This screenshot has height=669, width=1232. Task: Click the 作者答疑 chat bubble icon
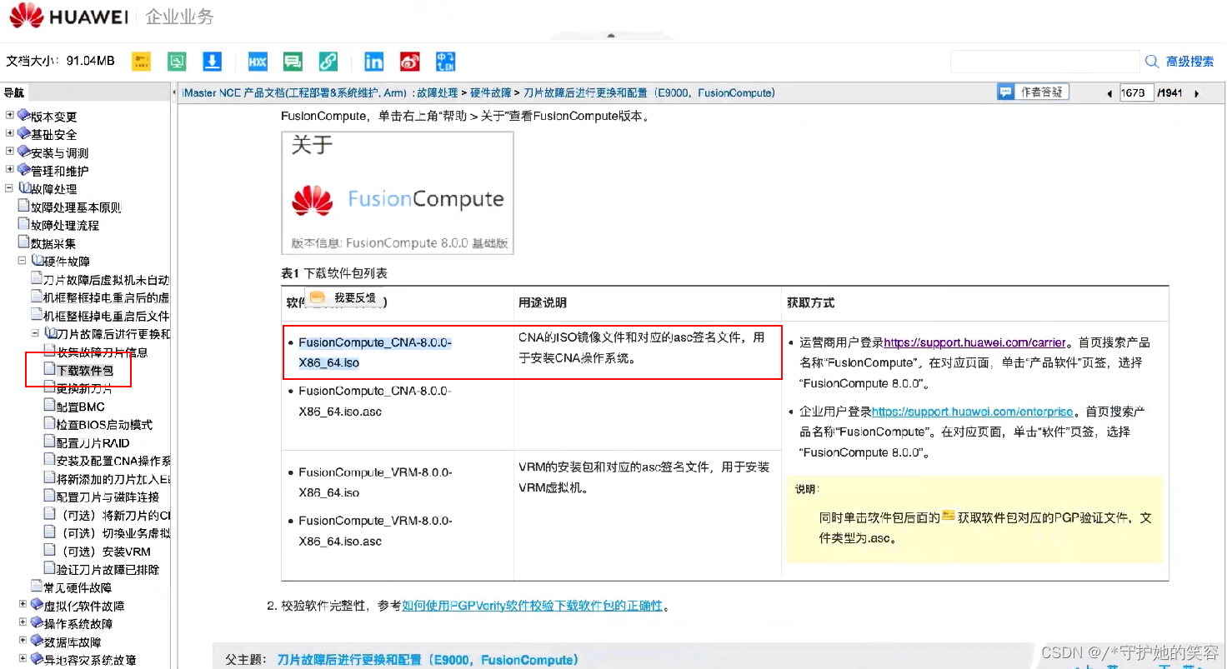click(1005, 92)
